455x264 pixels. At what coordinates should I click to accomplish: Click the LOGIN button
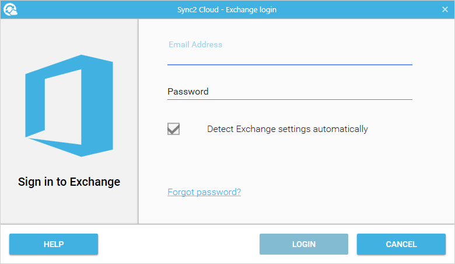point(304,244)
